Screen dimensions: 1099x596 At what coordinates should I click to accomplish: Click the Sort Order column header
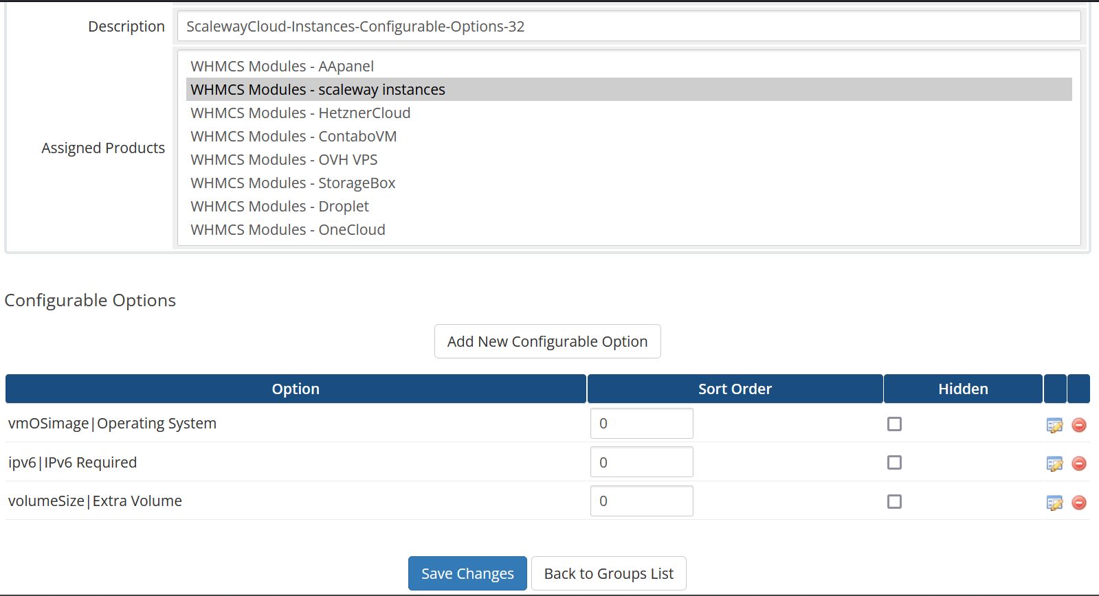pyautogui.click(x=735, y=389)
